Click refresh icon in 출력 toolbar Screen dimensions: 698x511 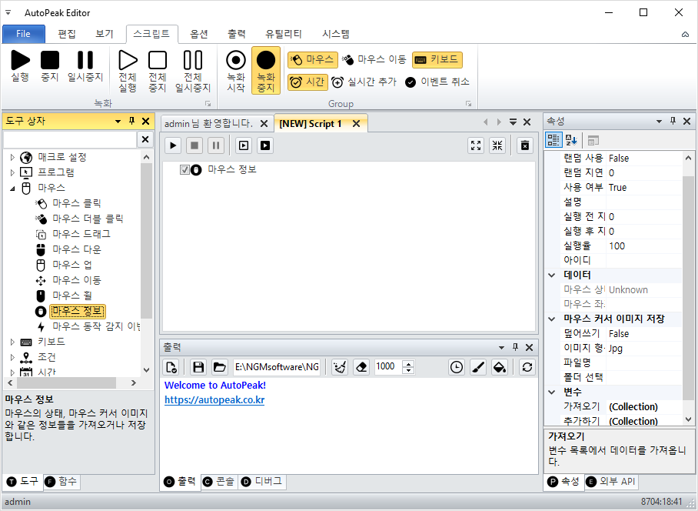point(527,367)
